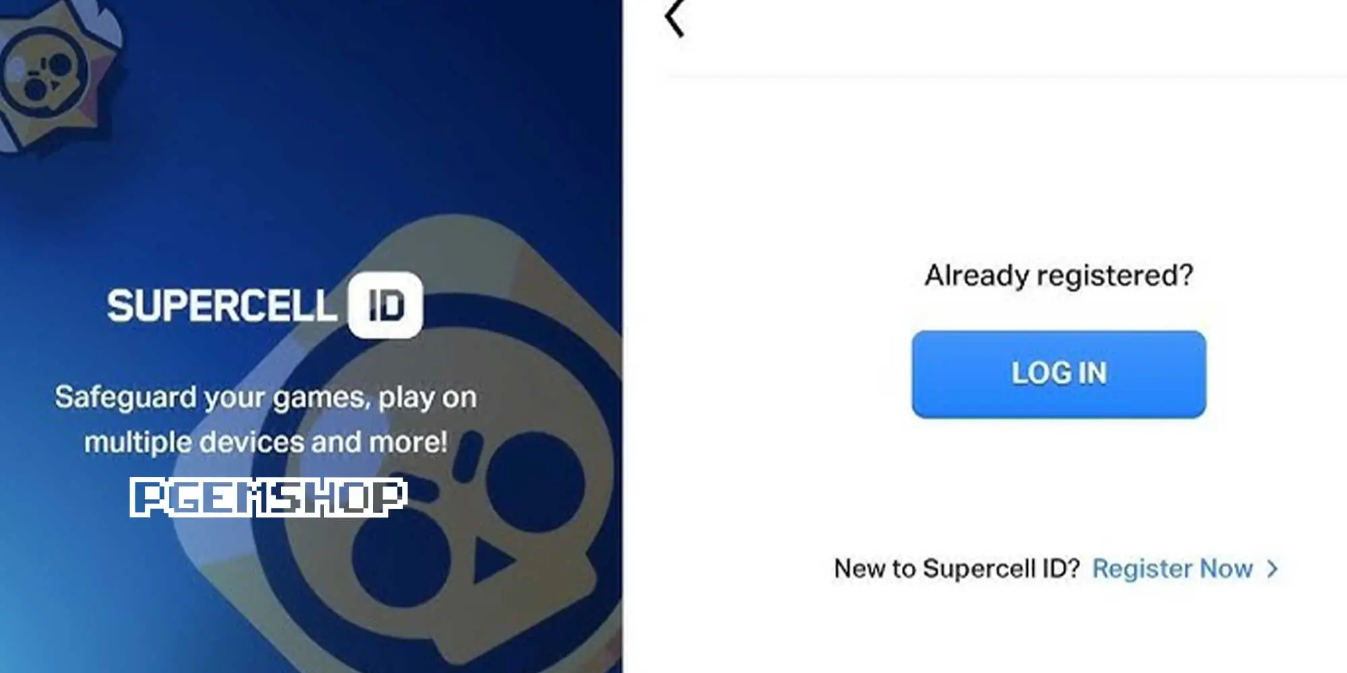Click the chevron after Register Now
The height and width of the screenshot is (673, 1347).
[x=1272, y=569]
